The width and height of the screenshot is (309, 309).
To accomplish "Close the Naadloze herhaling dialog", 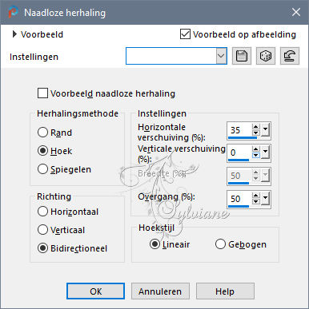I will [296, 12].
